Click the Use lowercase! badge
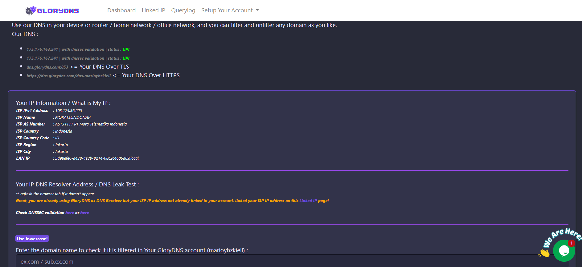 point(32,239)
